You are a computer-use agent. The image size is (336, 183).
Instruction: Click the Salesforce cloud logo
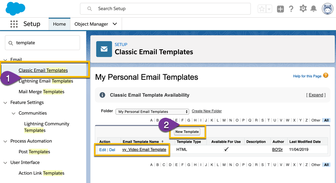coord(15,9)
